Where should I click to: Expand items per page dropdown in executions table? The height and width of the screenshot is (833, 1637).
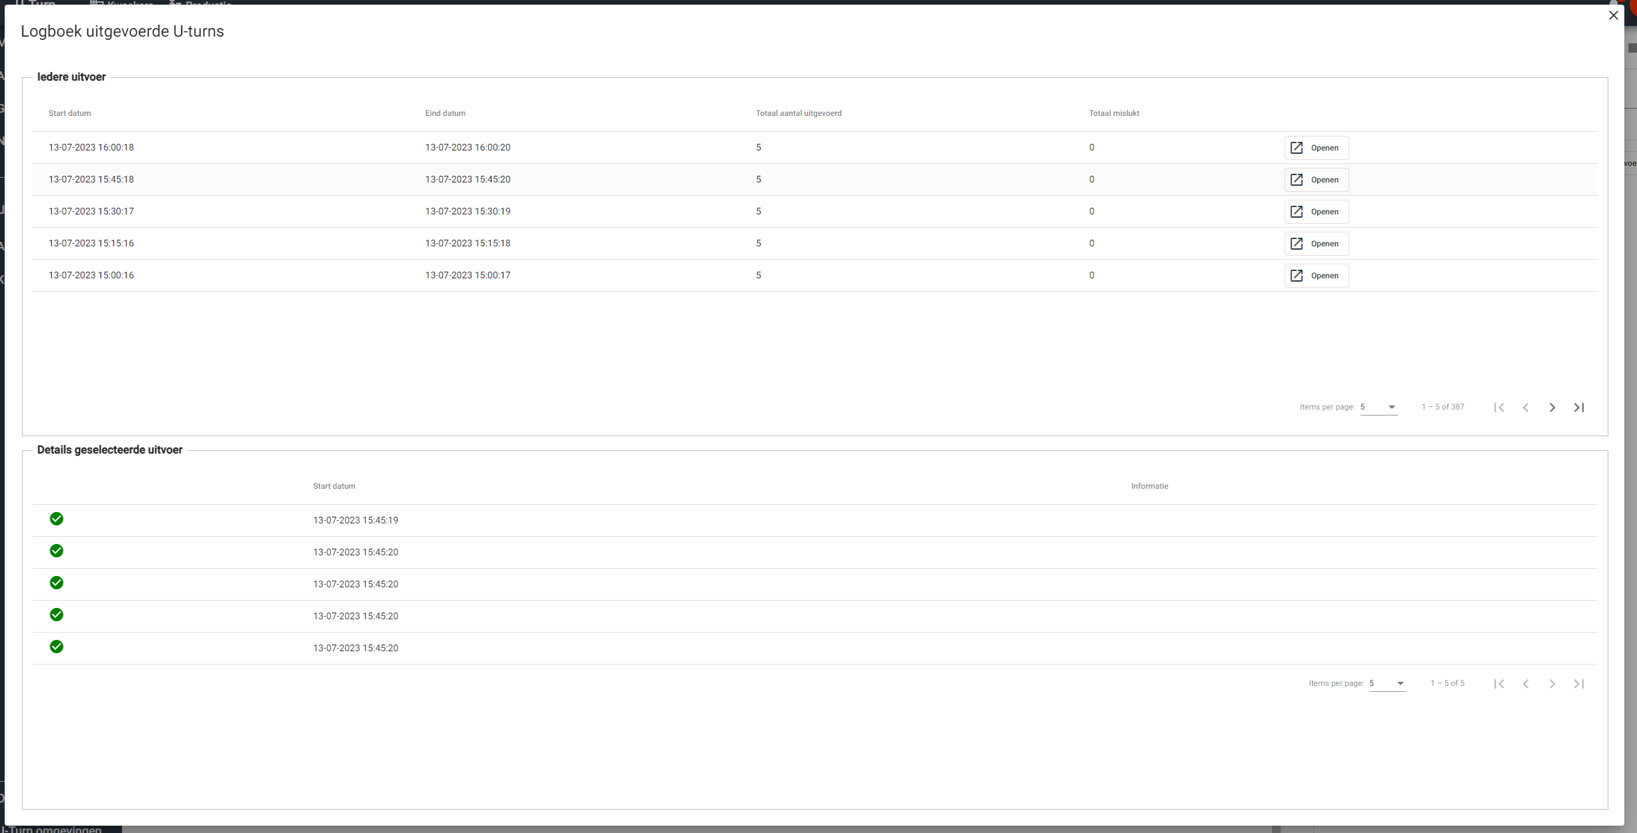pyautogui.click(x=1379, y=407)
